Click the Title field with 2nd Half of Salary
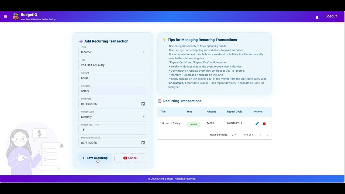Image resolution: width=345 pixels, height=194 pixels. (113, 65)
